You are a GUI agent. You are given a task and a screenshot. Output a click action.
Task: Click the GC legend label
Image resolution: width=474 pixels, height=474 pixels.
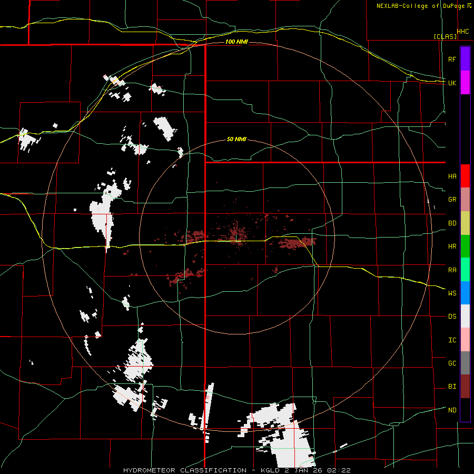[452, 363]
